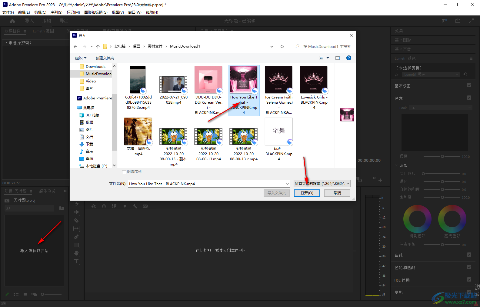Open the 序列(S) menu

coord(56,12)
